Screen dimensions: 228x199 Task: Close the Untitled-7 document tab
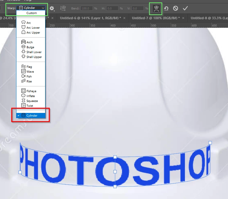[183, 18]
